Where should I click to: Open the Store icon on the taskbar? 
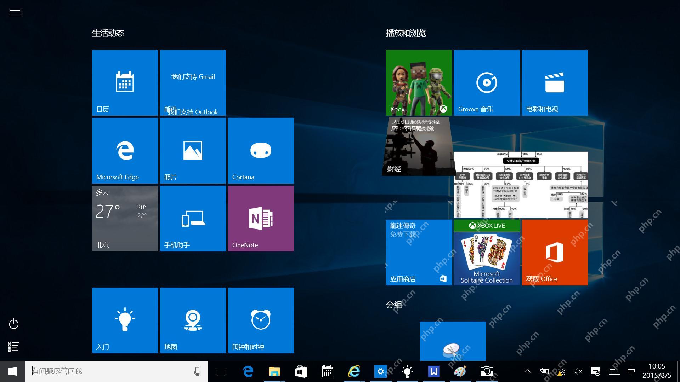point(301,371)
